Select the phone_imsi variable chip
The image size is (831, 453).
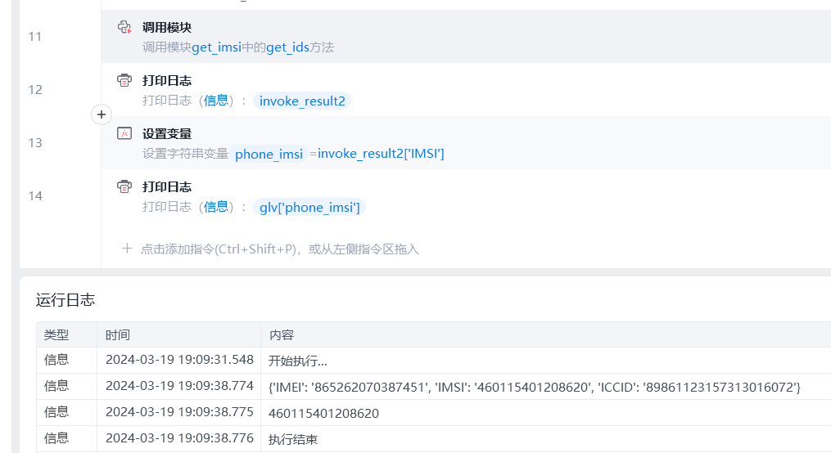click(x=269, y=154)
